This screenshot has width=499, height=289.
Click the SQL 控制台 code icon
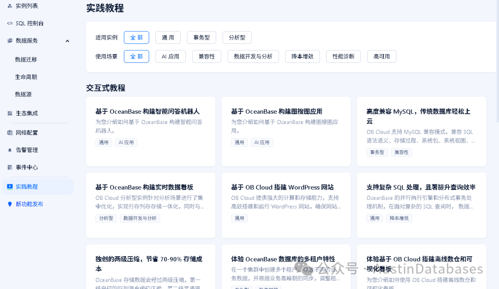coord(10,23)
